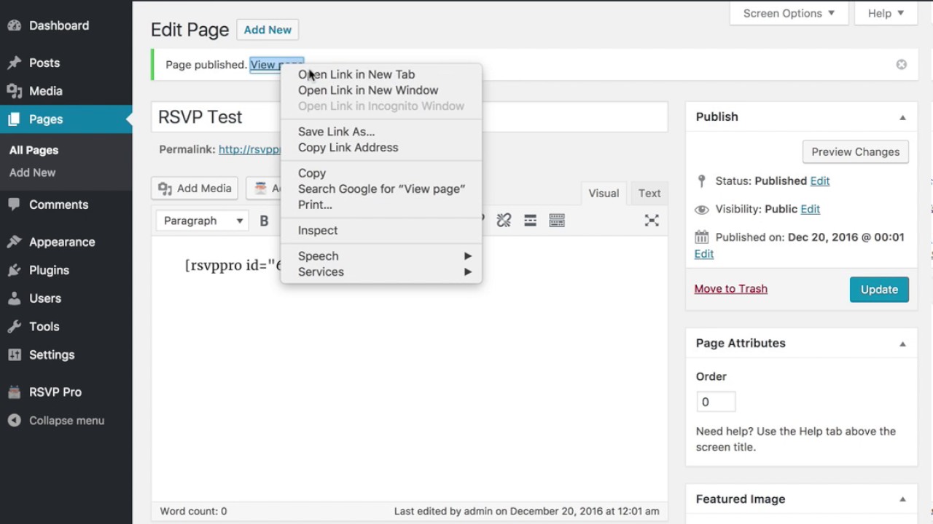Edit the Published on date
The width and height of the screenshot is (933, 524).
coord(704,254)
